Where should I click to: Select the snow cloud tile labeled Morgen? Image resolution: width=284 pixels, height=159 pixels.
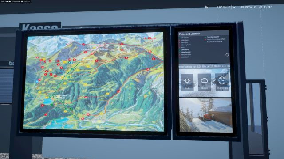point(204,83)
